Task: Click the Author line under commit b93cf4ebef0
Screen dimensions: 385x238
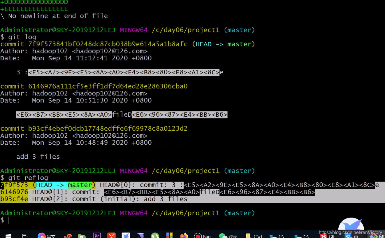Action: pos(74,136)
